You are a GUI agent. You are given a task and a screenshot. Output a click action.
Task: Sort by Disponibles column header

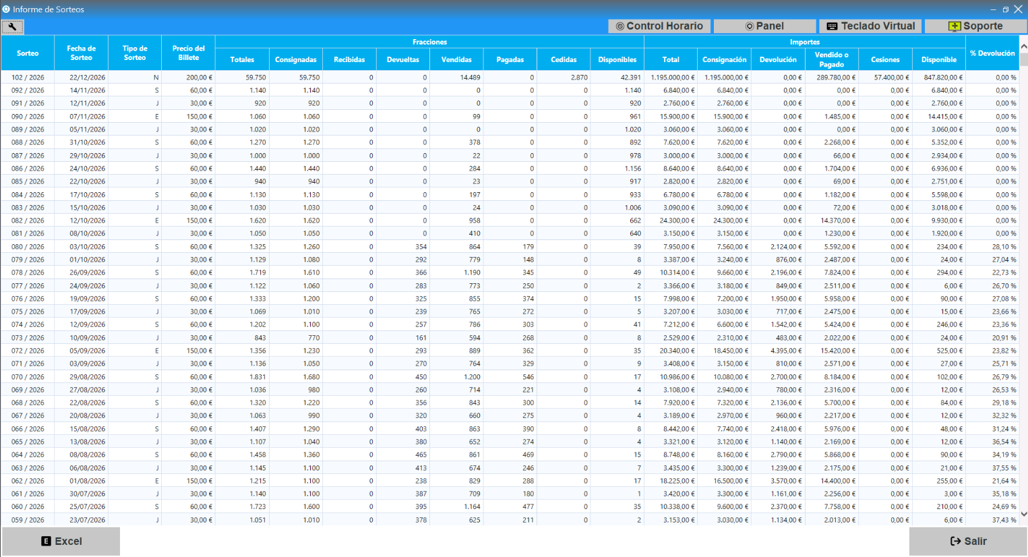(617, 60)
